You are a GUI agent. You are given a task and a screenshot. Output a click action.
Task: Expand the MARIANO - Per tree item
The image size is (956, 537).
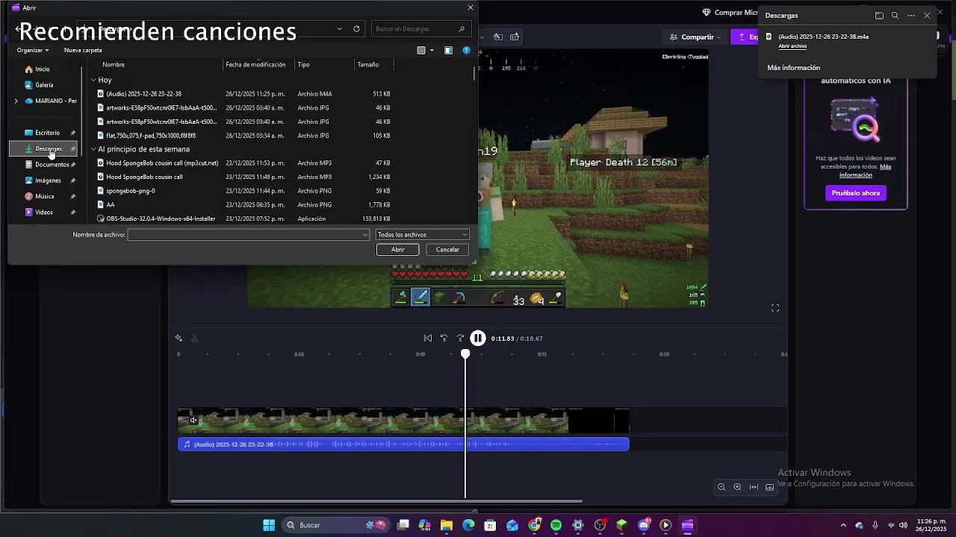pos(16,101)
